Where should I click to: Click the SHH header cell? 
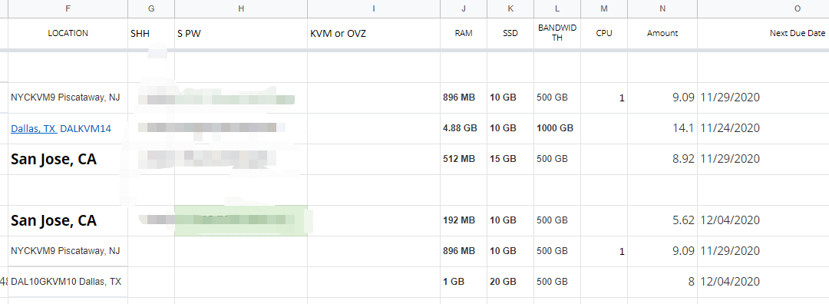coord(151,33)
